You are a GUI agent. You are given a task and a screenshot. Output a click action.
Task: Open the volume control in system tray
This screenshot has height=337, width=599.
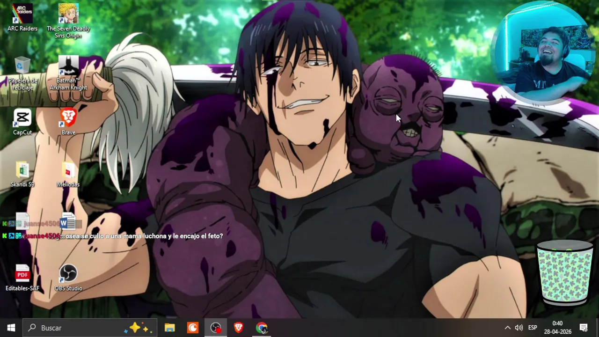pyautogui.click(x=519, y=328)
